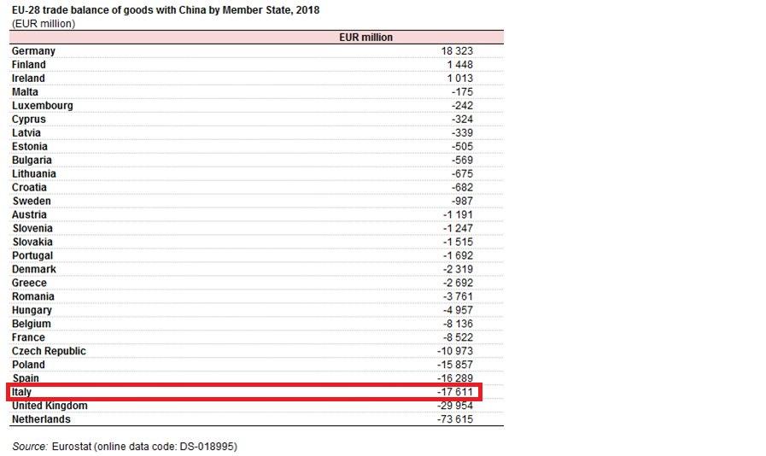Click the value -175
Viewport: 766px width, 456px height.
tap(462, 92)
